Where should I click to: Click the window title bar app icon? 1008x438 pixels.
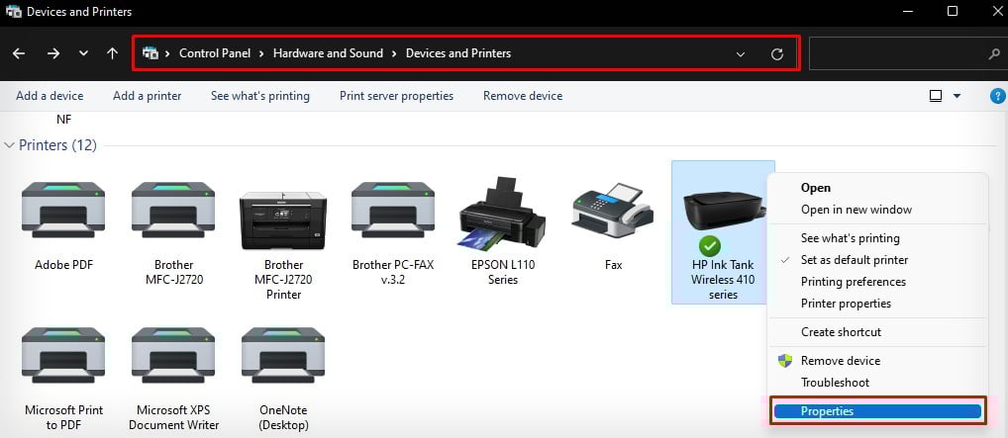(x=13, y=12)
